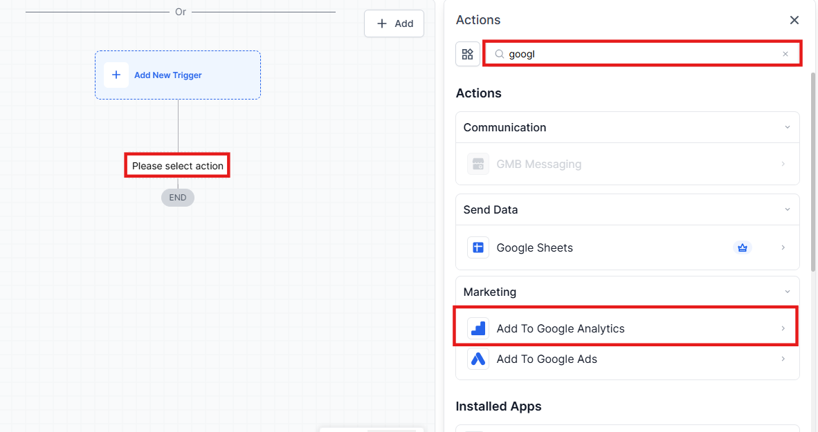Open the Add To Google Ads chevron

point(783,359)
